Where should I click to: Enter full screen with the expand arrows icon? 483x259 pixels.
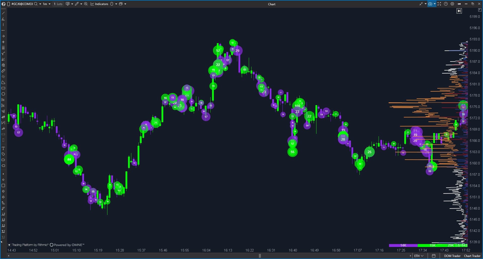pos(439,4)
